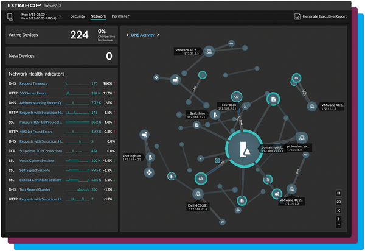Pause the map animation
365x251 pixels.
click(x=339, y=193)
